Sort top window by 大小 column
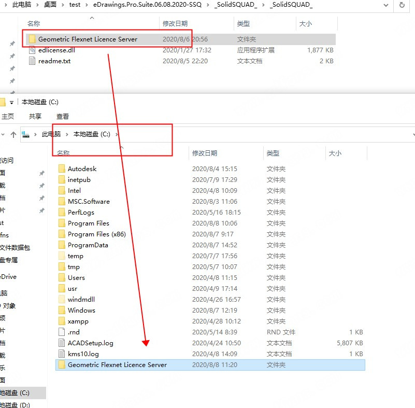415x408 pixels. (306, 24)
